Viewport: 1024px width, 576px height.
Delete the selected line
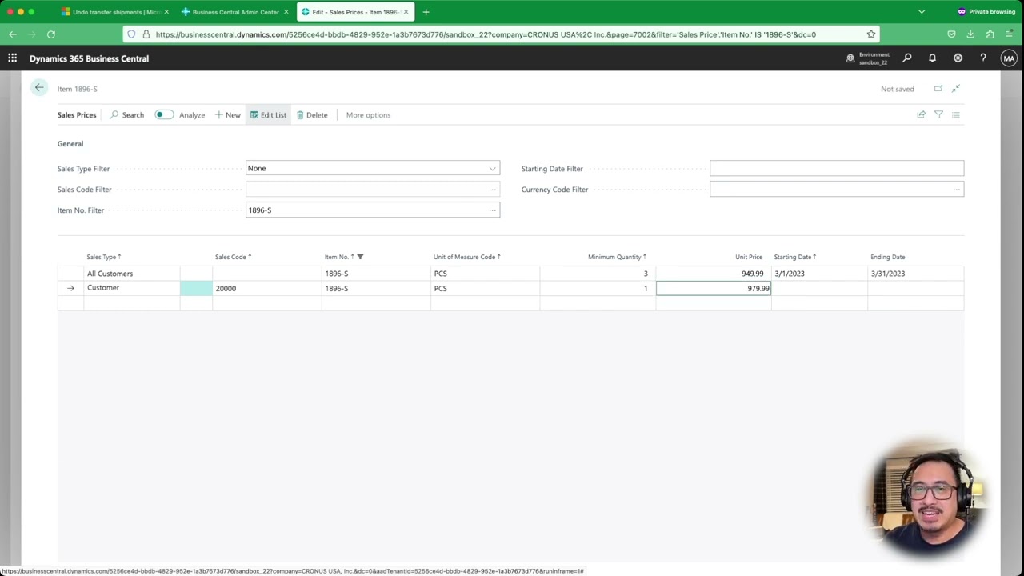(x=312, y=115)
